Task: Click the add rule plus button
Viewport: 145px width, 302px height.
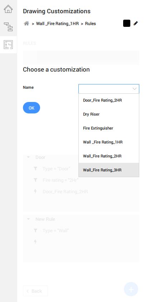Action: pos(131,289)
